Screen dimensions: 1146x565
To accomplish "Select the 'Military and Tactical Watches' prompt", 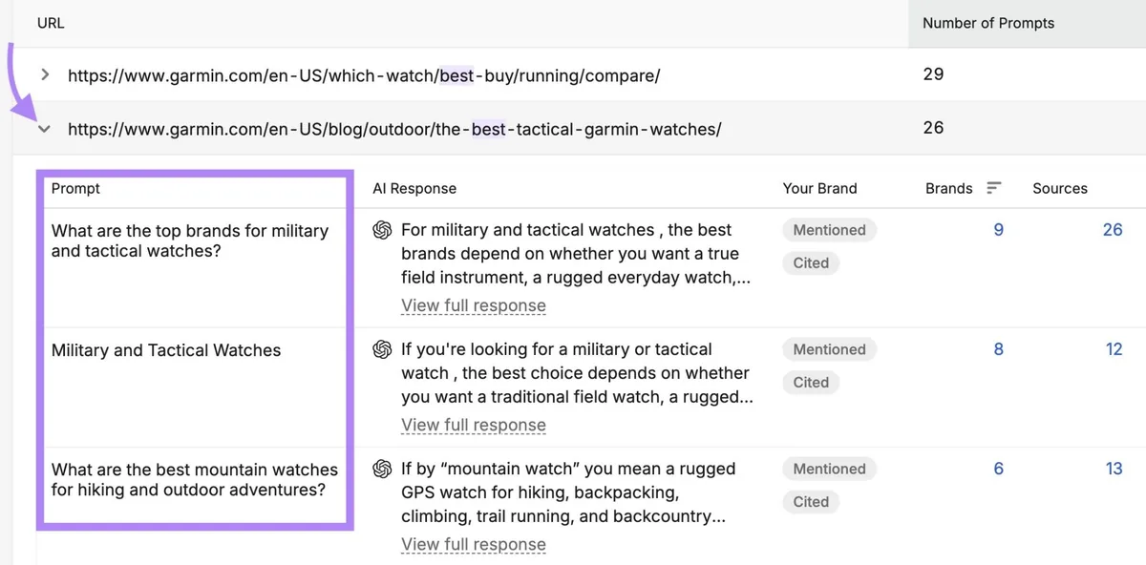I will point(166,350).
